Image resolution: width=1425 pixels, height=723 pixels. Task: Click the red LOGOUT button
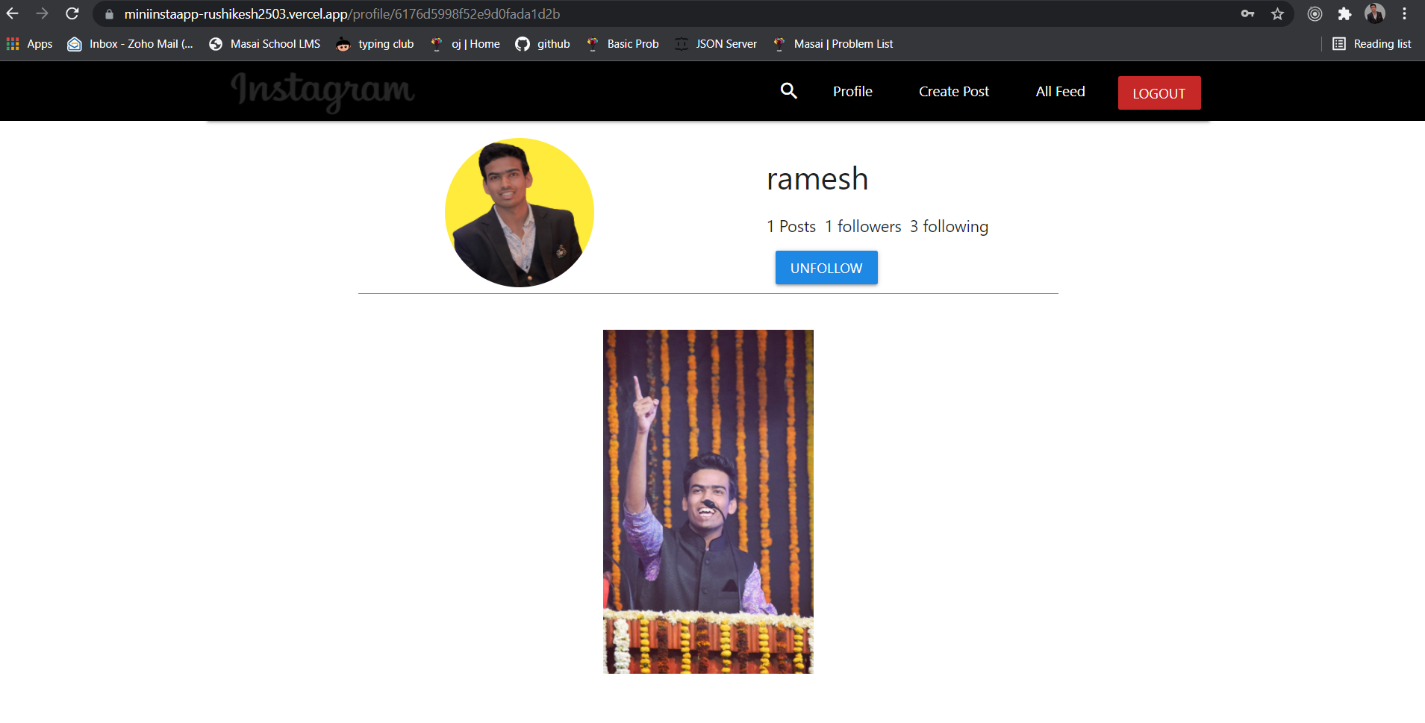[x=1159, y=93]
